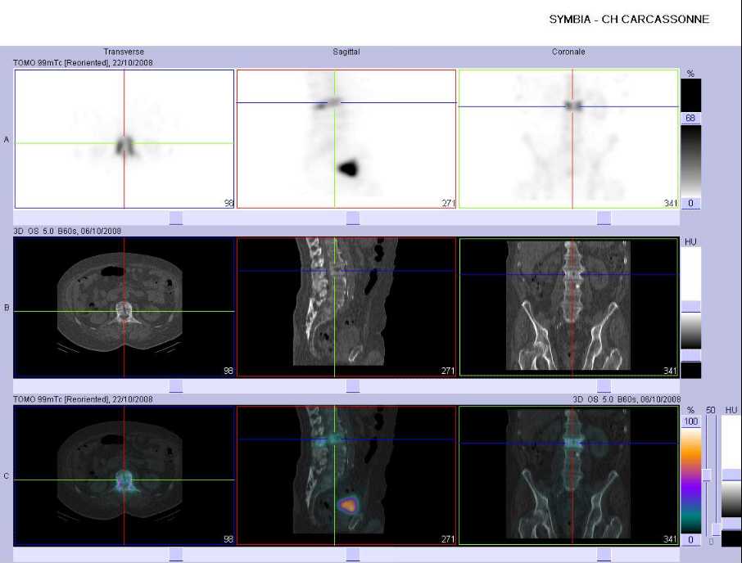This screenshot has height=563, width=742.
Task: Click row label A
Action: pos(7,139)
